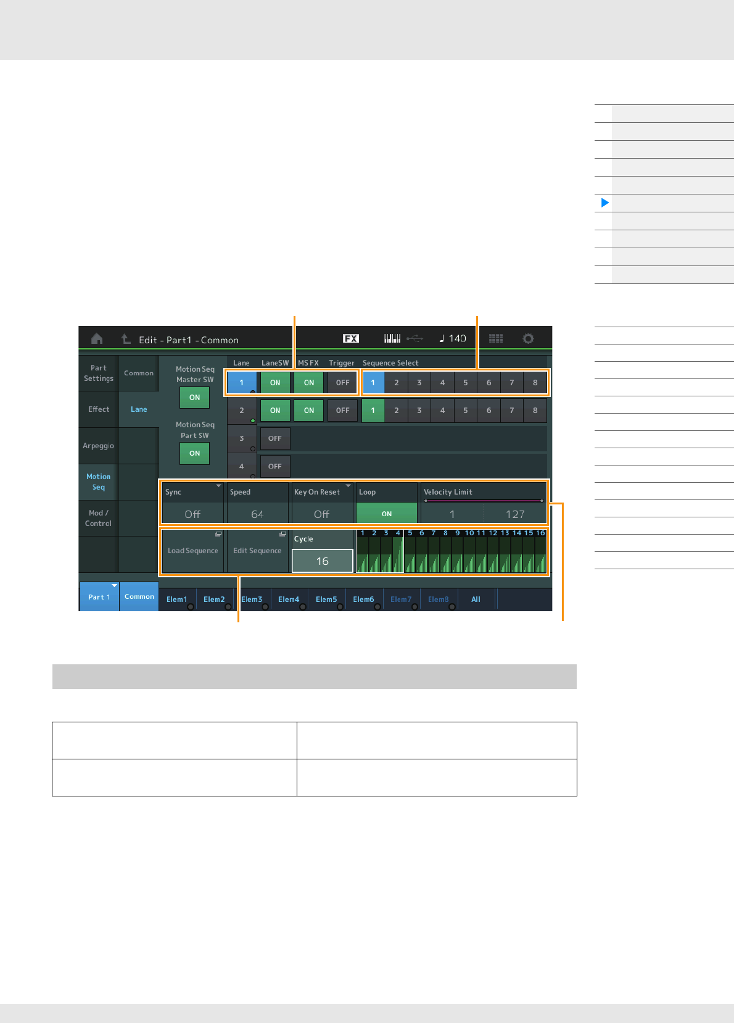
Task: Switch to Elem2 tab
Action: 215,599
